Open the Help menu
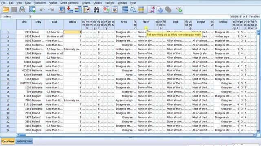The image size is (261, 146). 133,3
